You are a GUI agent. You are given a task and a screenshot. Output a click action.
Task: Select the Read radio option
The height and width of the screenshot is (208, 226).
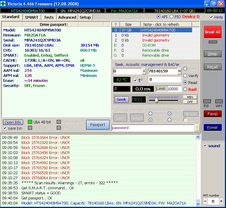point(185,82)
